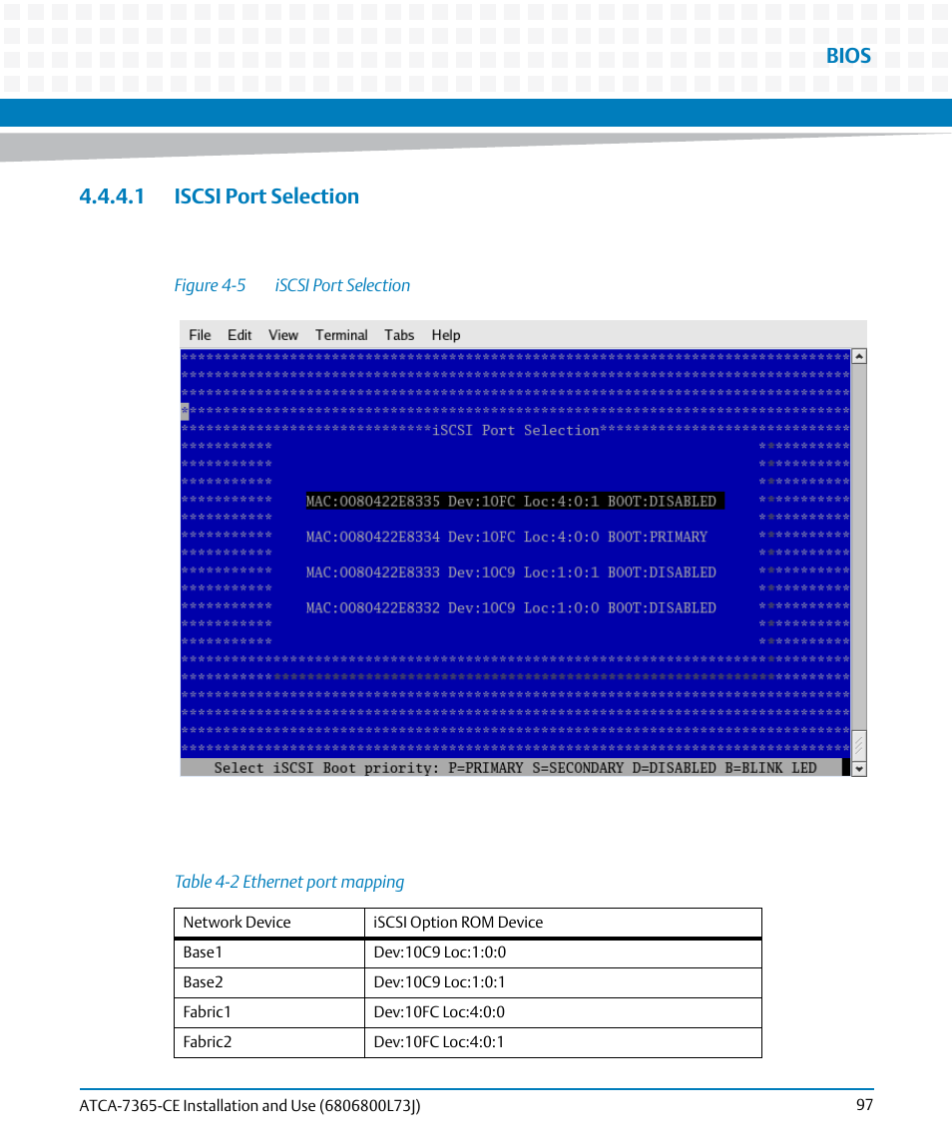Open the Edit menu
Screen dimensions: 952x1142
click(x=239, y=335)
